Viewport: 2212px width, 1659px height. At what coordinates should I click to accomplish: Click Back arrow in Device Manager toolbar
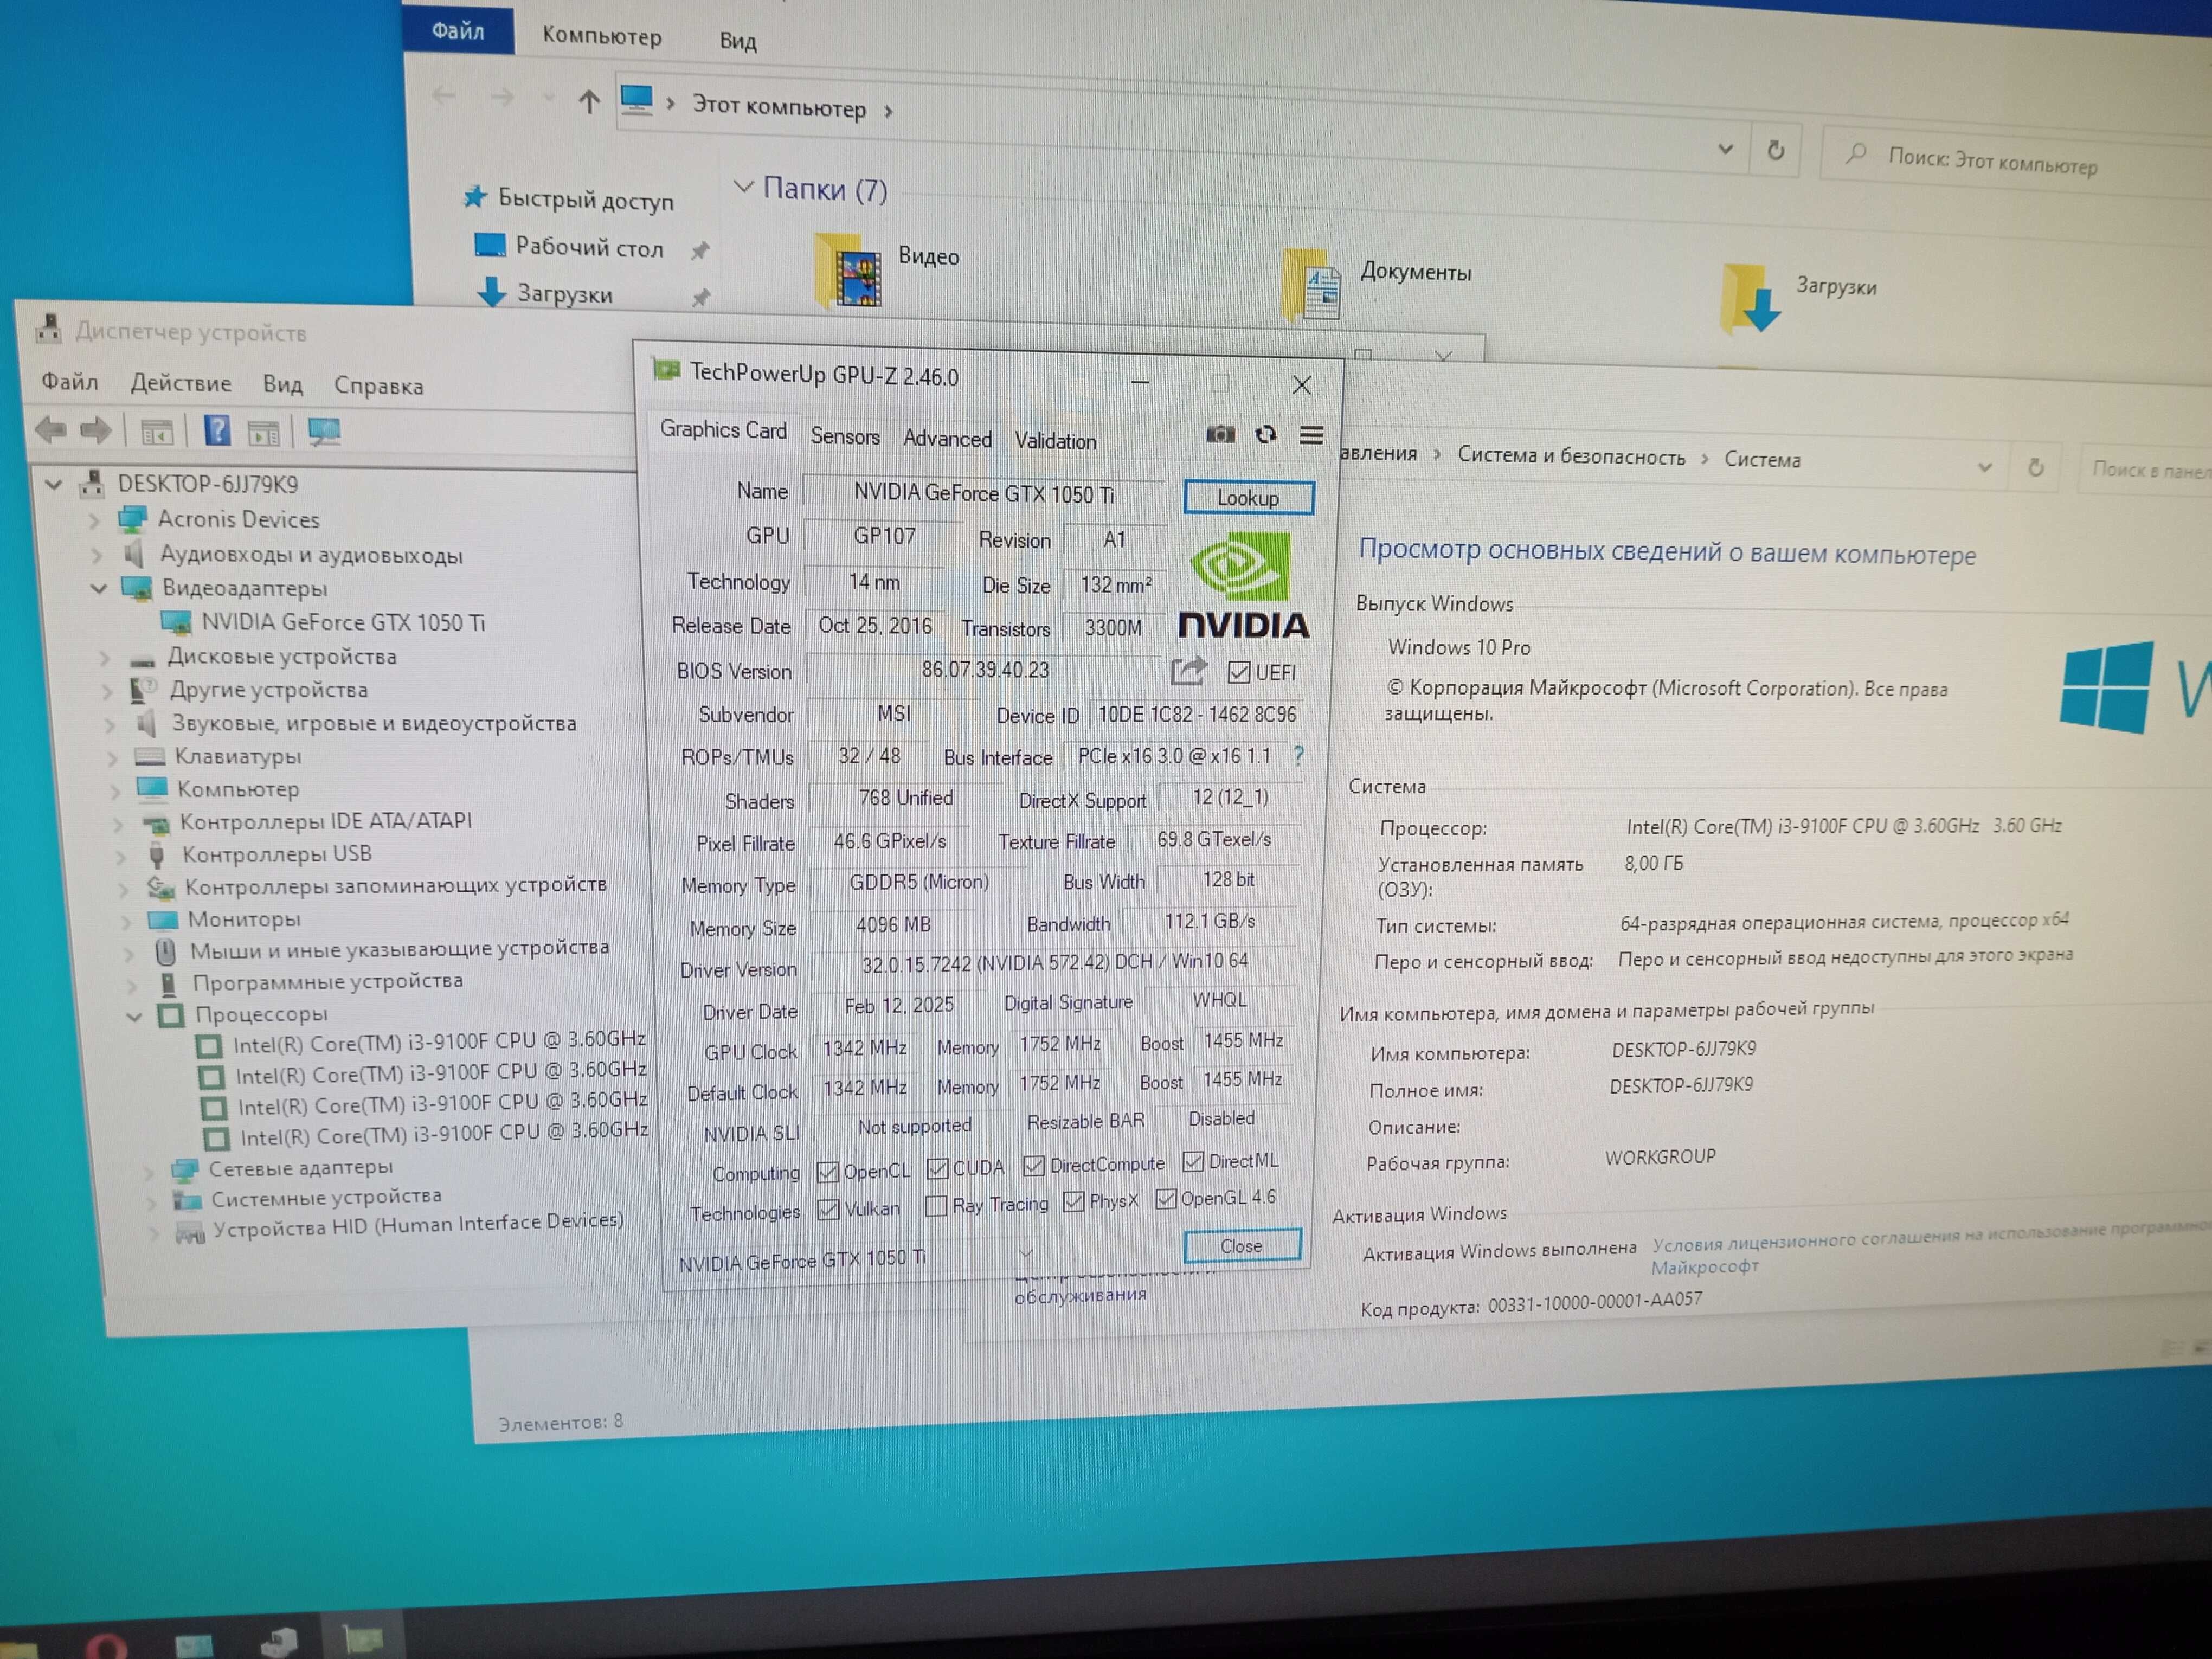pos(51,430)
